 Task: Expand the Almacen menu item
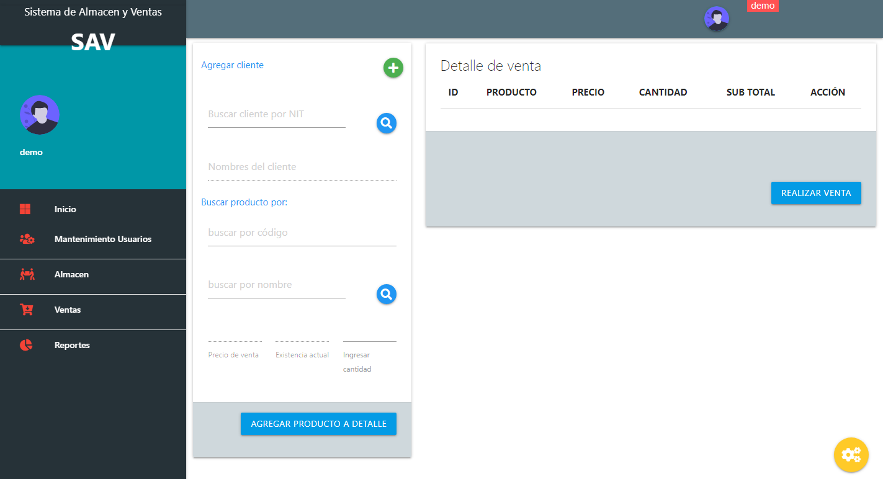[71, 275]
